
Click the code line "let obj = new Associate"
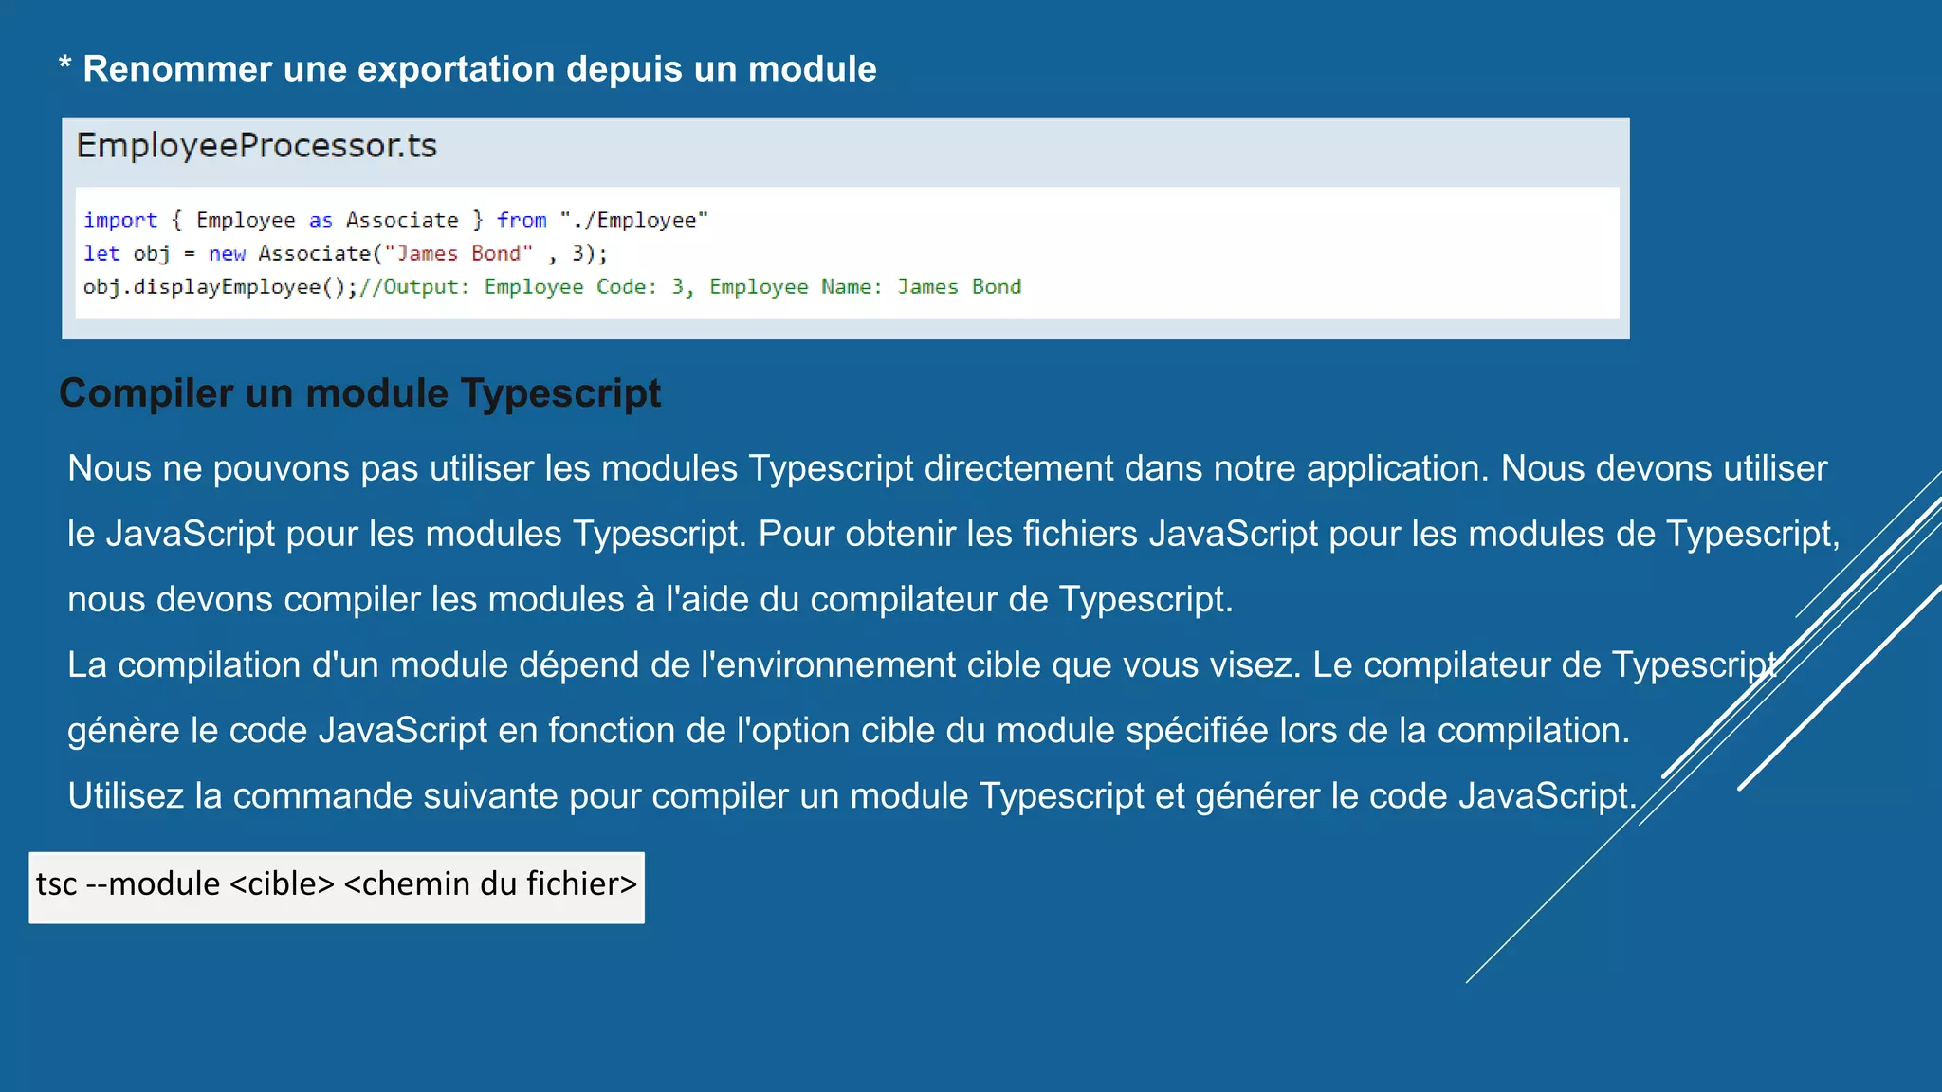(345, 253)
